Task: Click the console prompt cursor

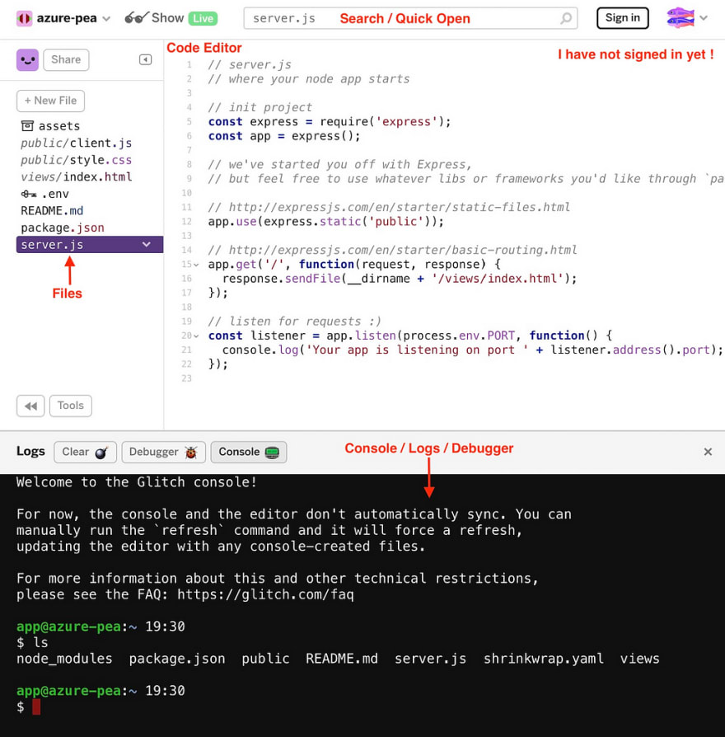Action: coord(36,706)
